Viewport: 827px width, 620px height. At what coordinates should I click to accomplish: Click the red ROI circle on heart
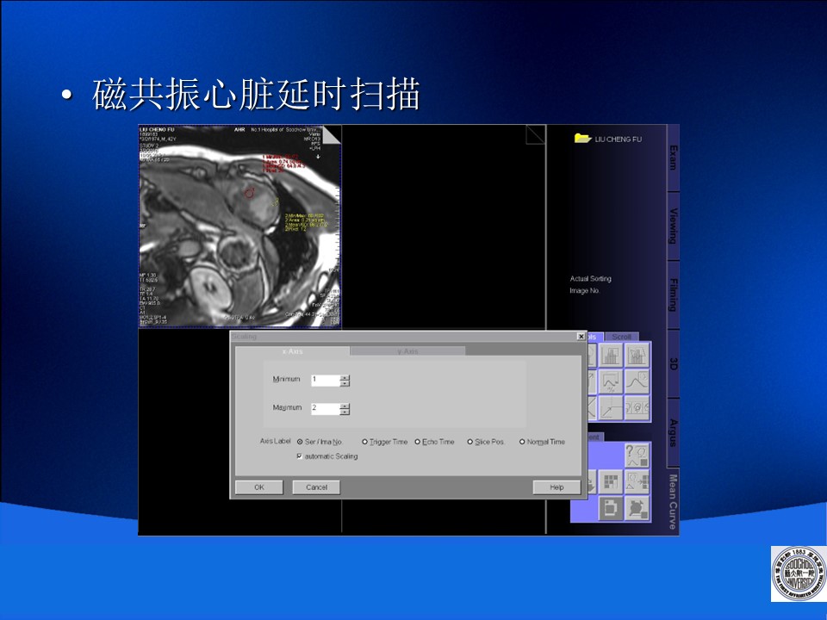[250, 193]
